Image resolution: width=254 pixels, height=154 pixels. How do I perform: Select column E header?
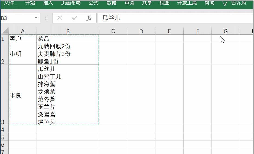point(170,31)
